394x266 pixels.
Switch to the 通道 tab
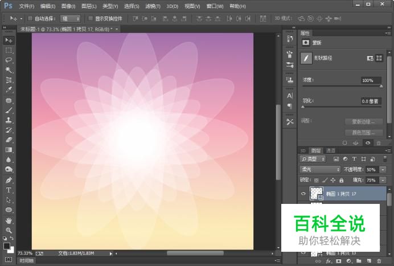click(331, 150)
